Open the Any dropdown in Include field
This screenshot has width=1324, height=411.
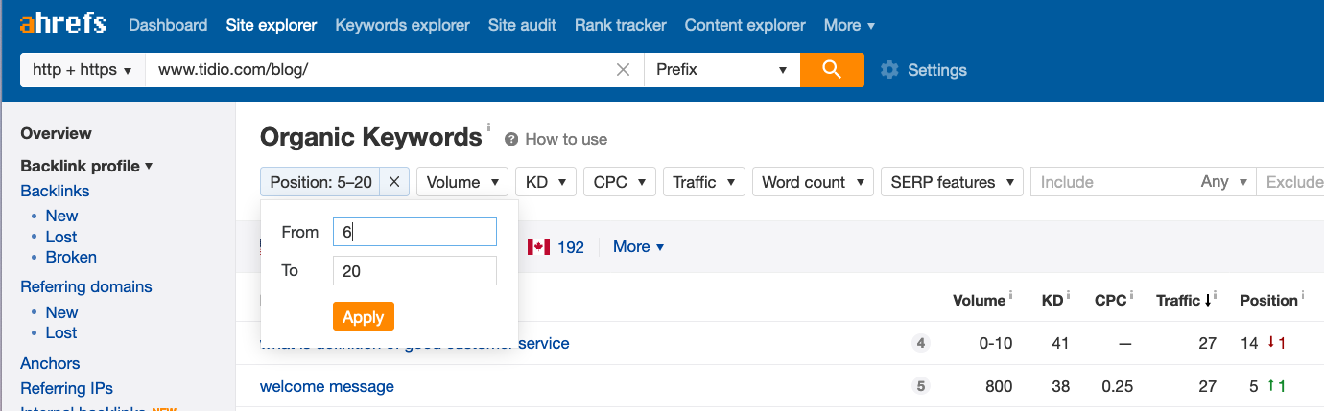pos(1223,182)
